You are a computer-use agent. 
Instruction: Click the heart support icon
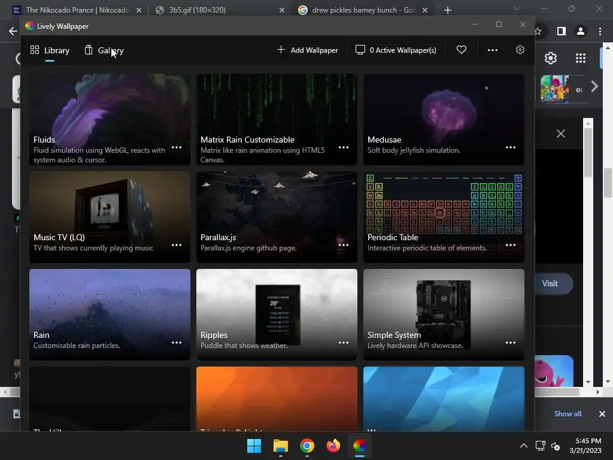(462, 50)
